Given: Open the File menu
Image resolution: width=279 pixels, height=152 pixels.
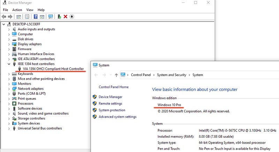Looking at the screenshot, I should (x=6, y=10).
